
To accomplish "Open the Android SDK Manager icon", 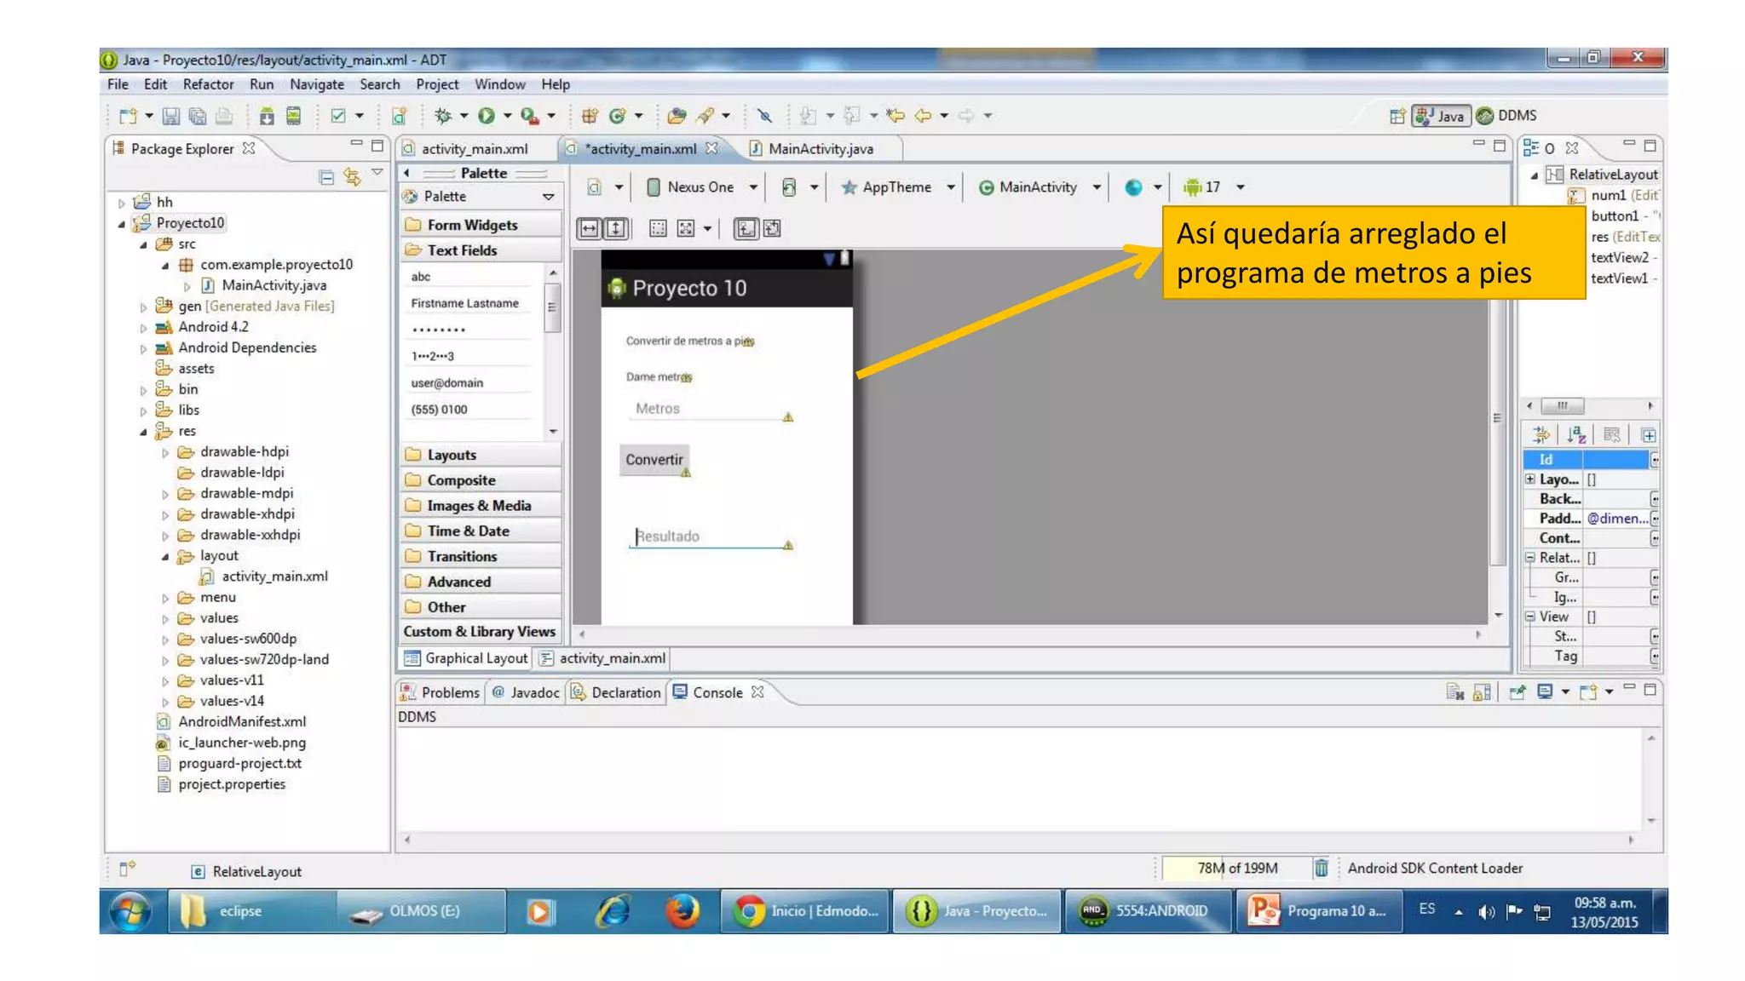I will pos(267,116).
